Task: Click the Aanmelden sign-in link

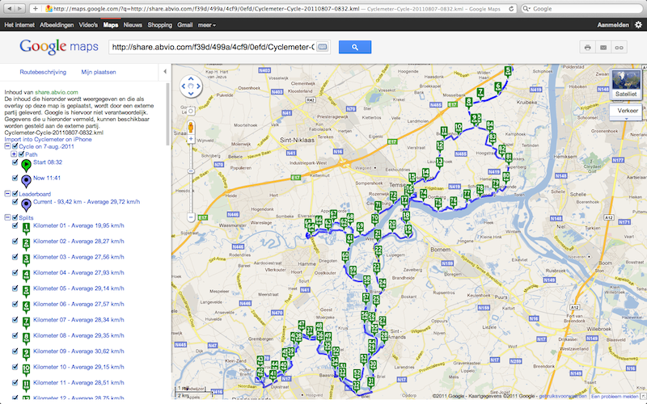Action: 613,25
